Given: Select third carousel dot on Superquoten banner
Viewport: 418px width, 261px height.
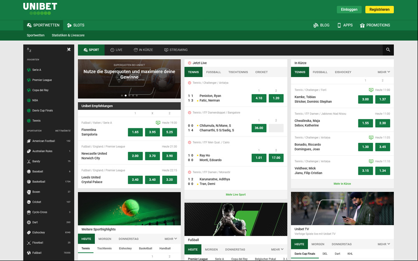Looking at the screenshot, I should click(129, 95).
